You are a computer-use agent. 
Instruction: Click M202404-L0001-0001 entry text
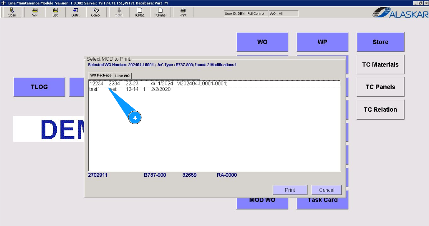[x=201, y=83]
